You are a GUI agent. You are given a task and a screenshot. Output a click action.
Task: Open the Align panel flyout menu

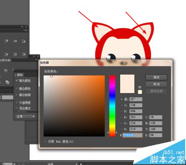[x=26, y=30]
